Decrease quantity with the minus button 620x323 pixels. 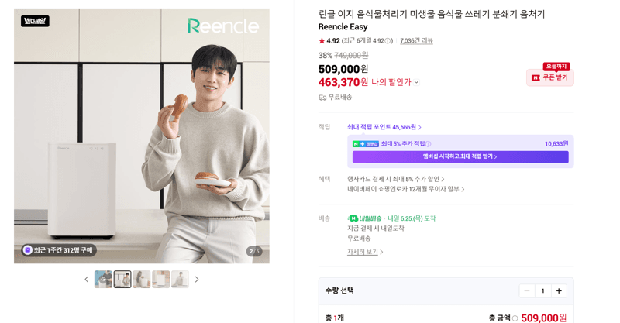[x=527, y=291]
